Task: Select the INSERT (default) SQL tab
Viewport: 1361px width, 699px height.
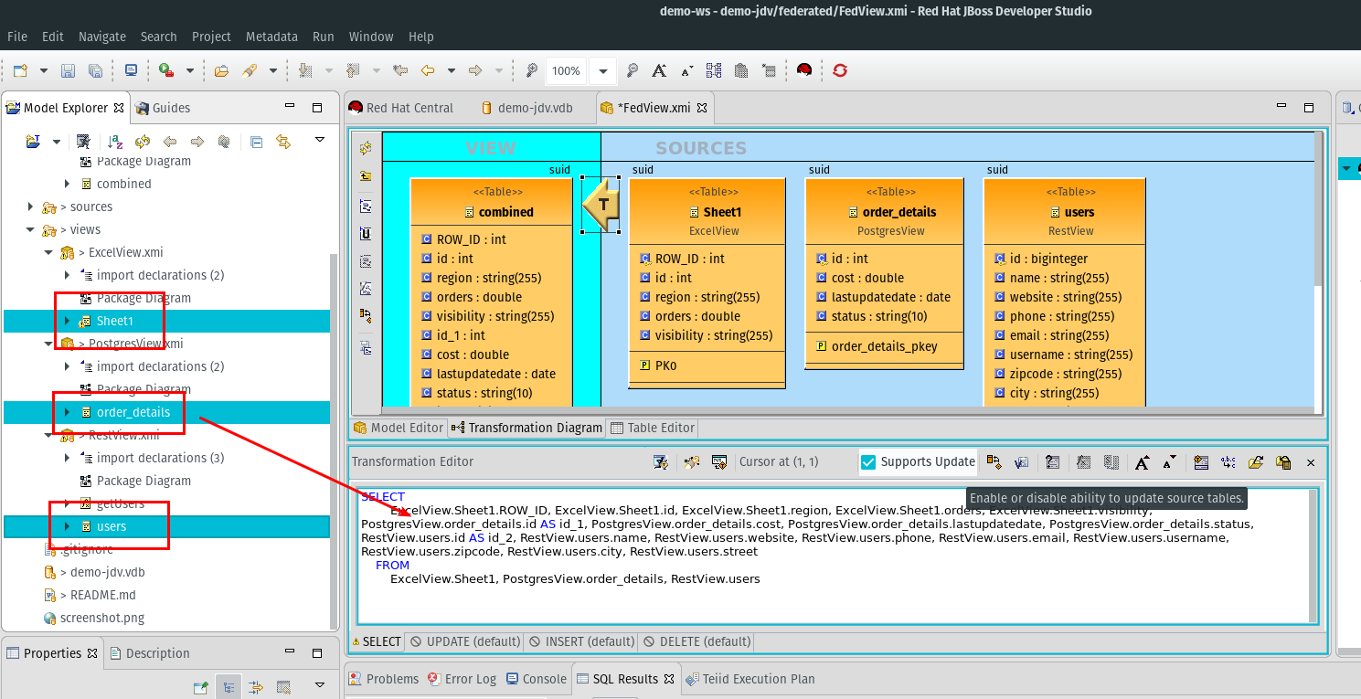Action: tap(581, 641)
